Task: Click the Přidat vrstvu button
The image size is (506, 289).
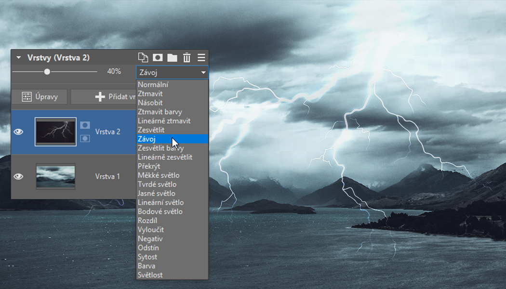Action: click(x=104, y=96)
